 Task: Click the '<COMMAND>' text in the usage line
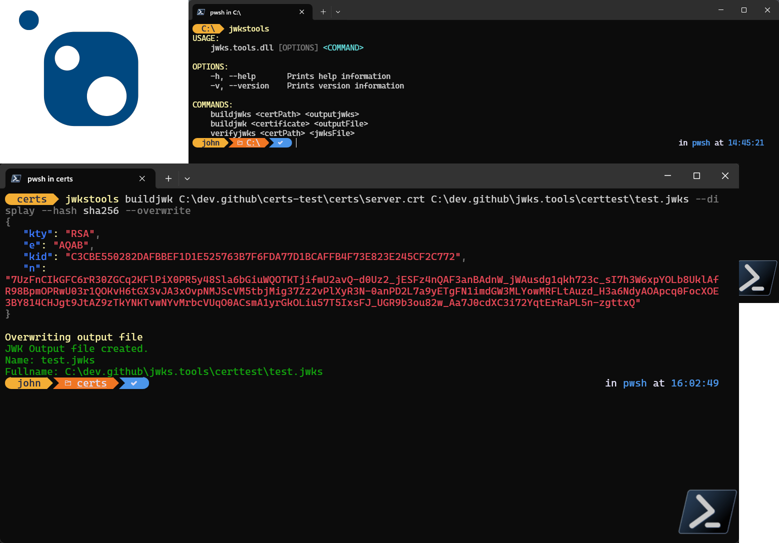tap(343, 48)
